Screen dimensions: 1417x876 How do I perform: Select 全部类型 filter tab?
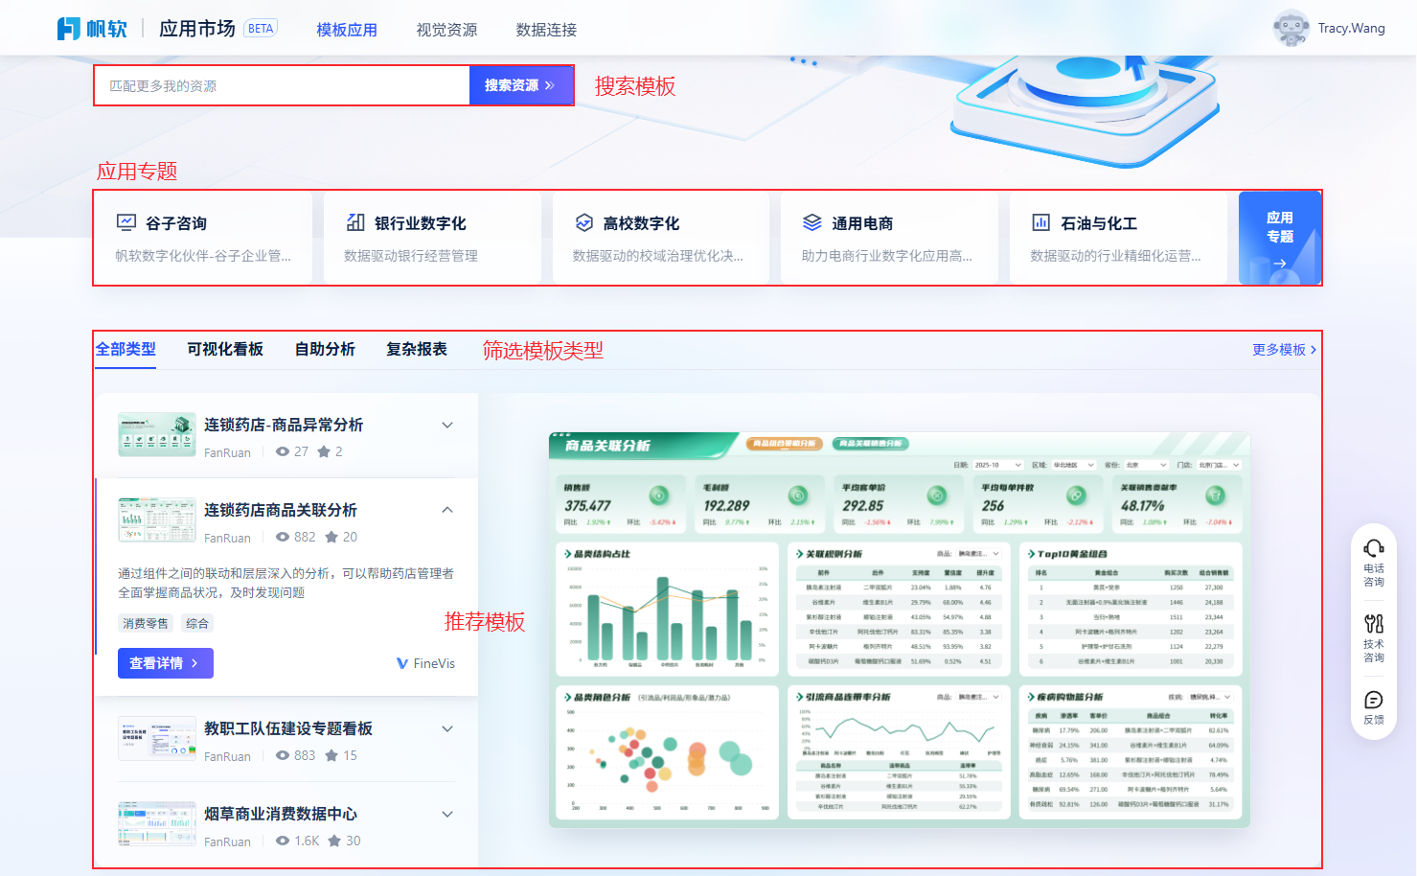(x=126, y=349)
